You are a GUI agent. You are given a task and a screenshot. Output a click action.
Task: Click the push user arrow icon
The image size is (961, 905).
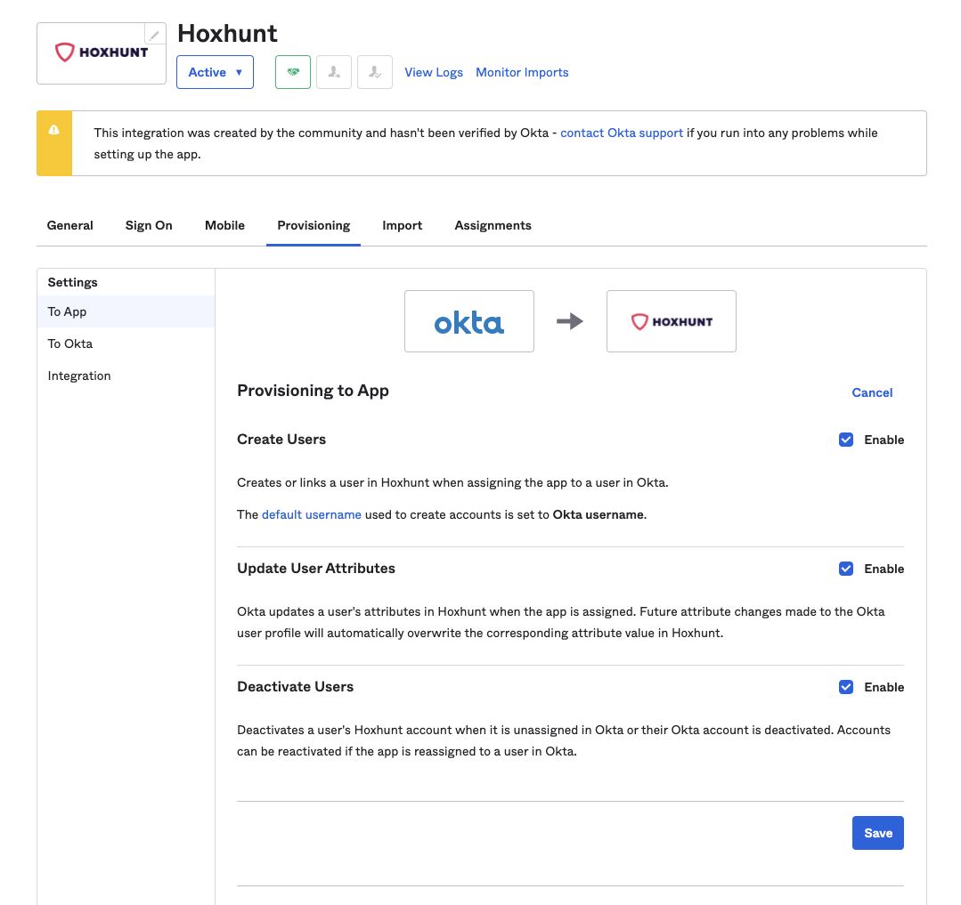[x=334, y=72]
